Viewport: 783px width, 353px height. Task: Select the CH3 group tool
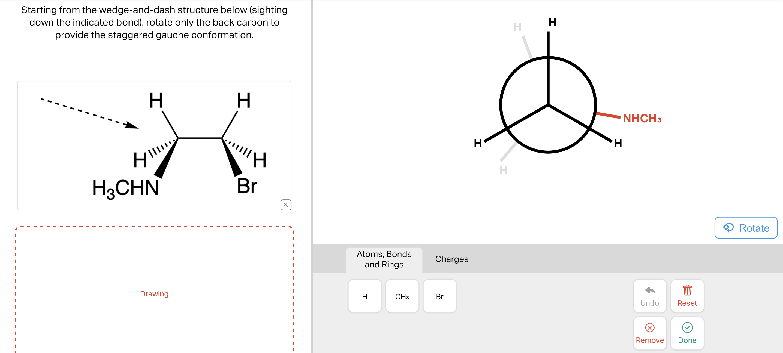click(402, 296)
